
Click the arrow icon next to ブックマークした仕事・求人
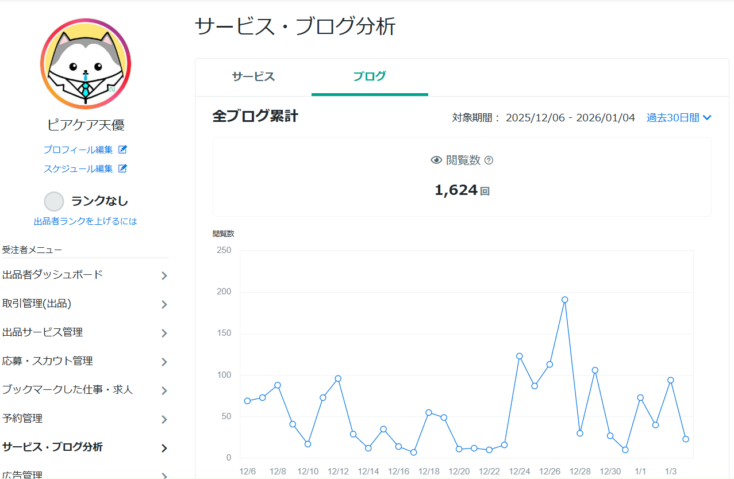tap(164, 390)
